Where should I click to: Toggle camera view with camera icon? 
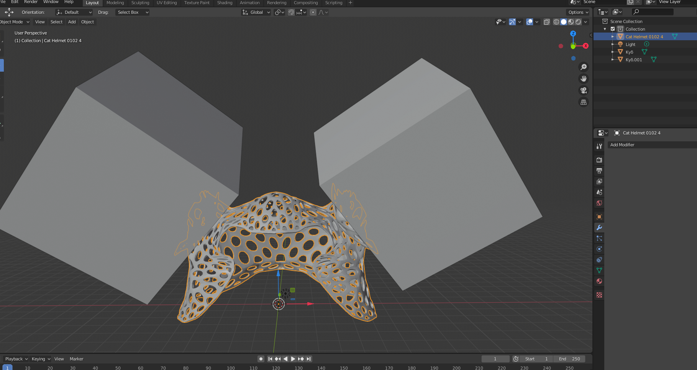[584, 90]
